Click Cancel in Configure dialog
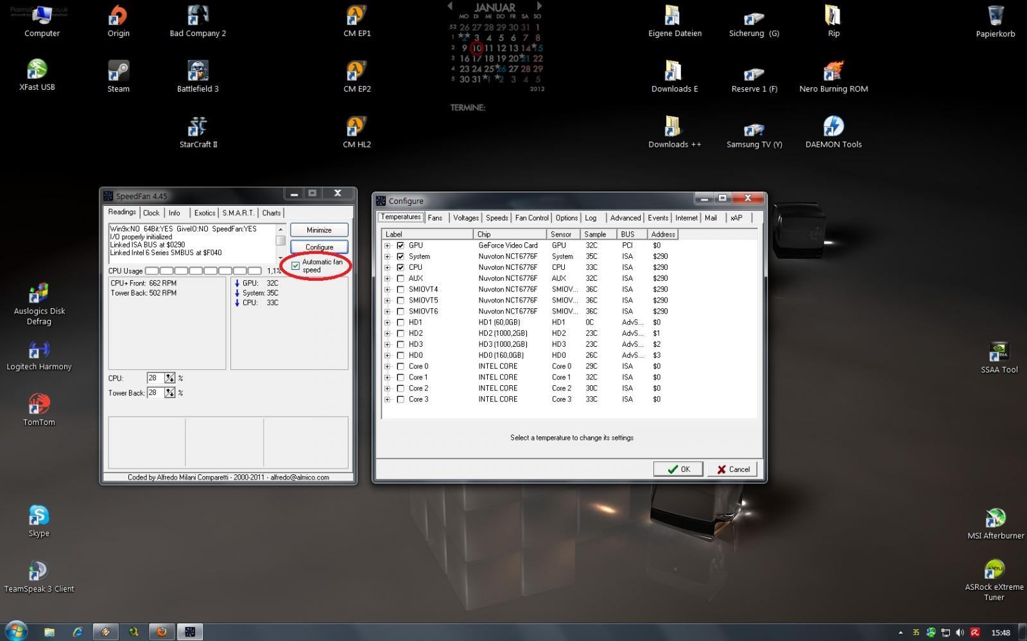 pos(732,469)
